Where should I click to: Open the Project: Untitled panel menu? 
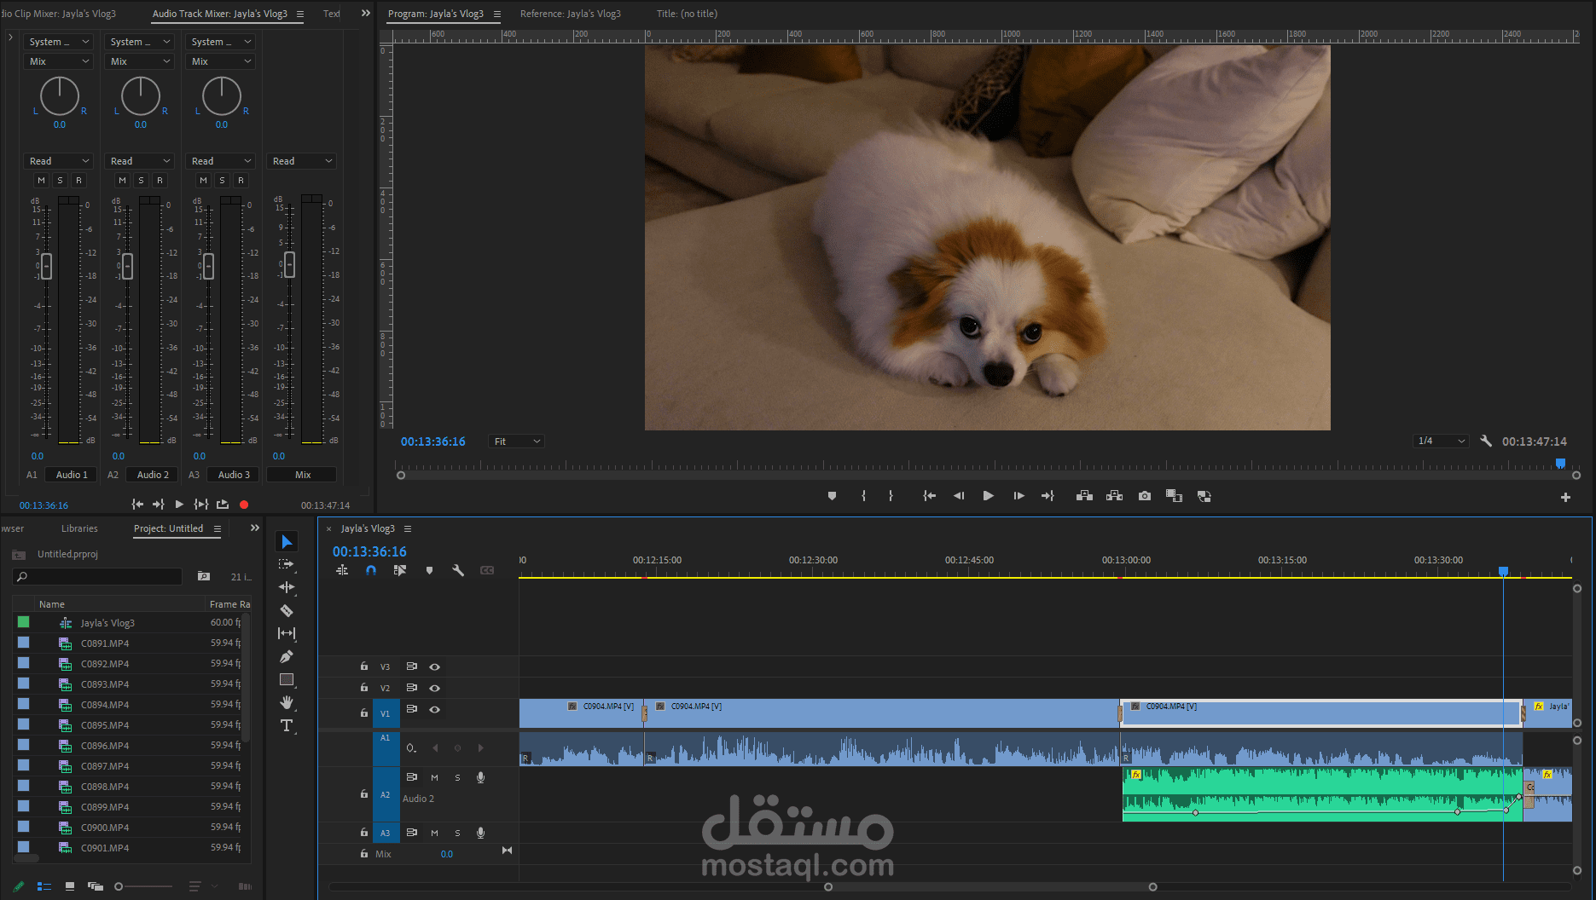[218, 528]
